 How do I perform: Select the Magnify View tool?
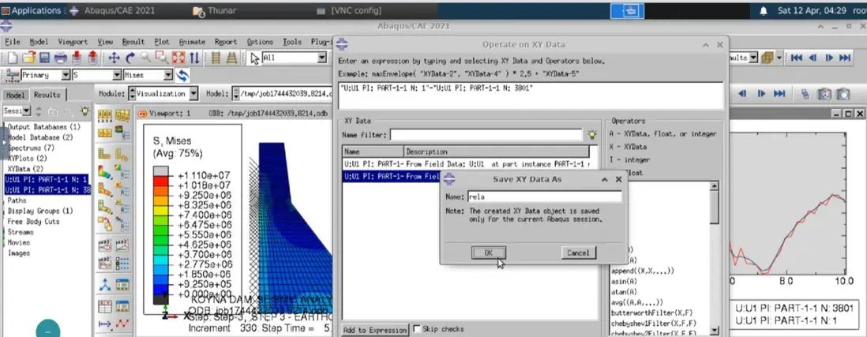(146, 58)
